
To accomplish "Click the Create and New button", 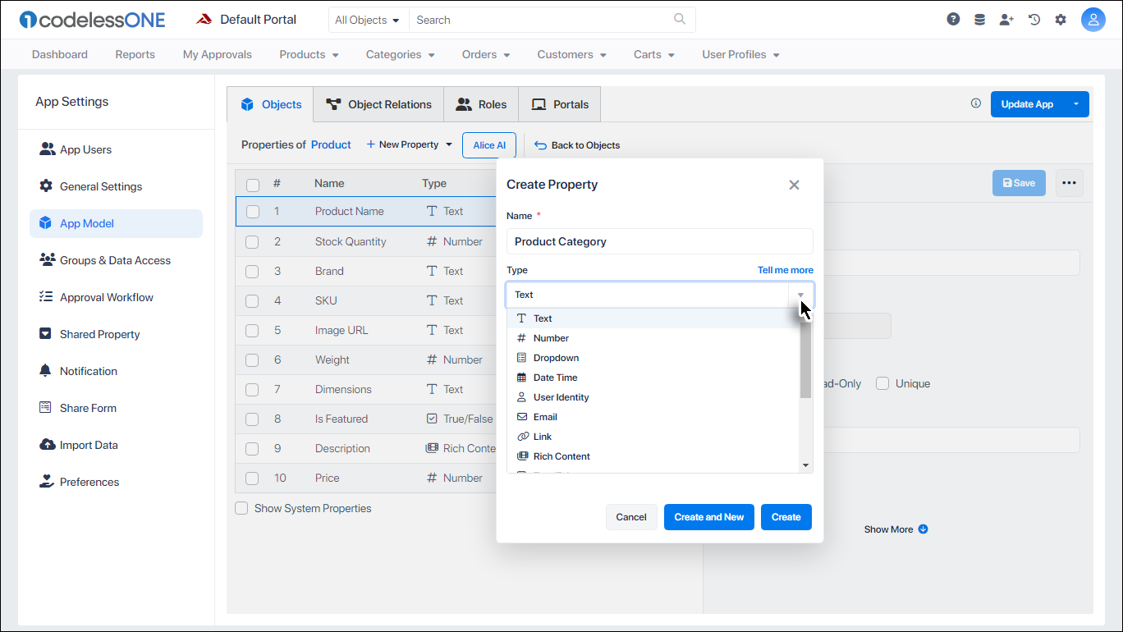I will [708, 517].
